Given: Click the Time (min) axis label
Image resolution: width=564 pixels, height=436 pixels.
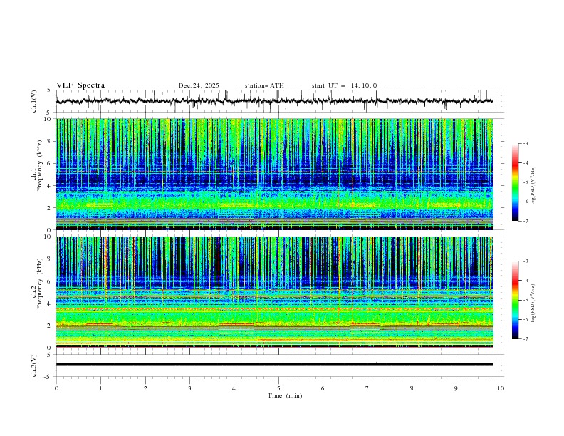Looking at the screenshot, I should [x=285, y=395].
